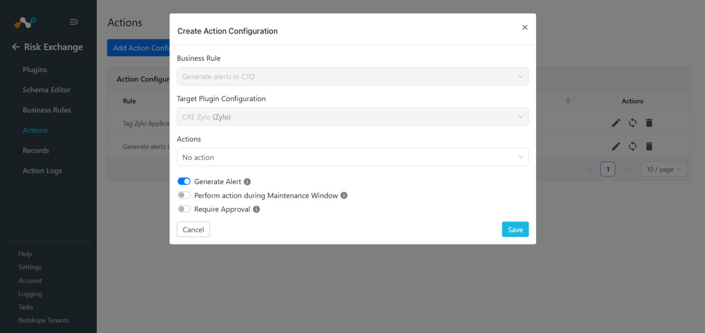Sync the Tag Zylo Applications row
705x333 pixels.
pyautogui.click(x=633, y=123)
